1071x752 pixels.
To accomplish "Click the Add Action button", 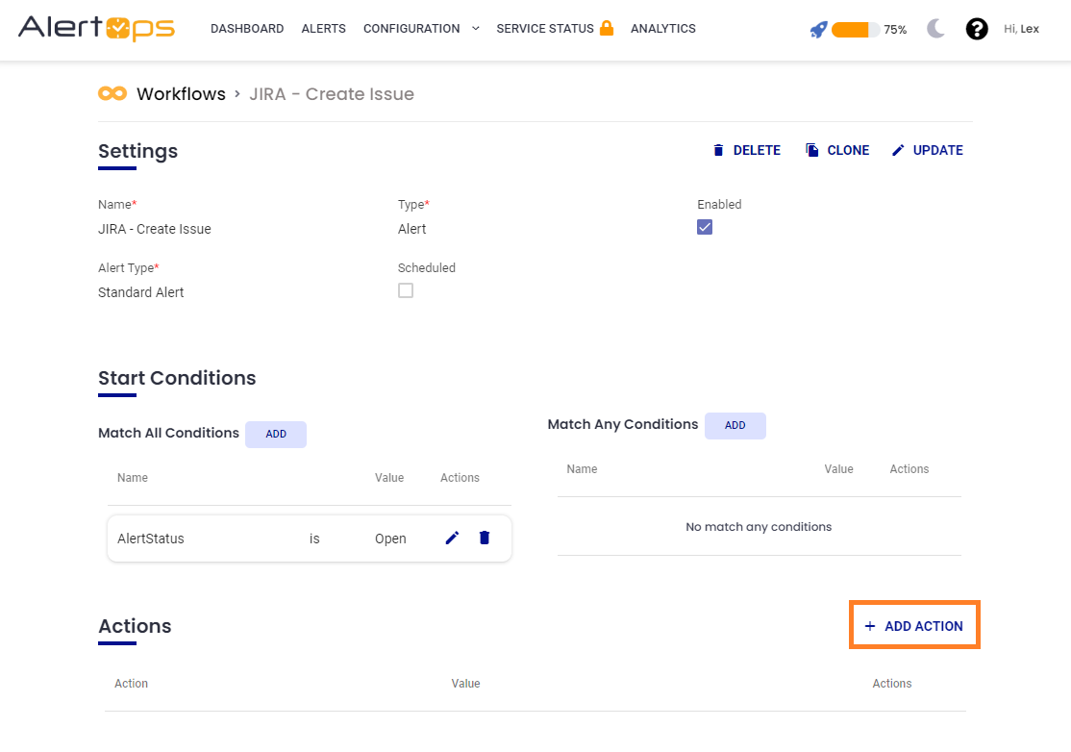I will pyautogui.click(x=913, y=626).
